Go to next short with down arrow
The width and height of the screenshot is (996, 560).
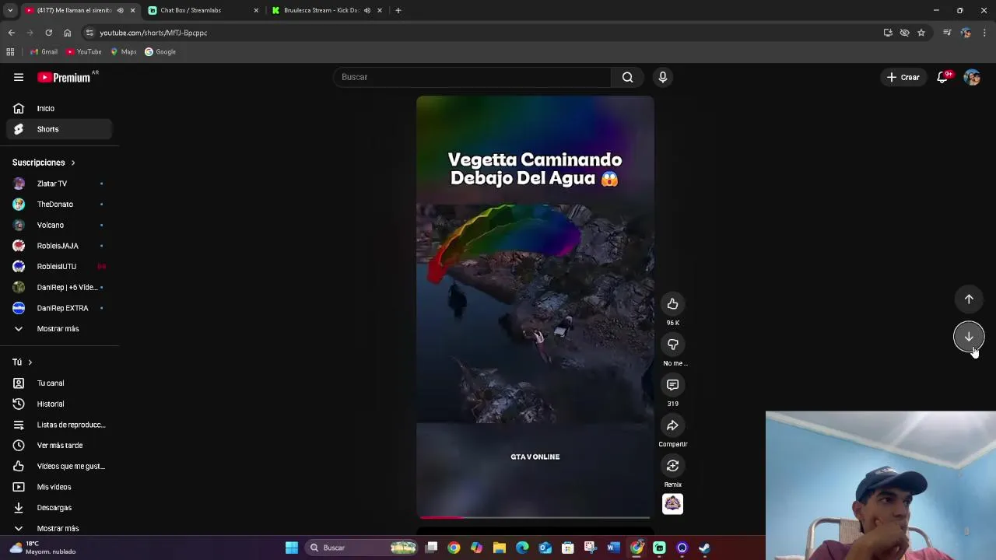(x=969, y=337)
